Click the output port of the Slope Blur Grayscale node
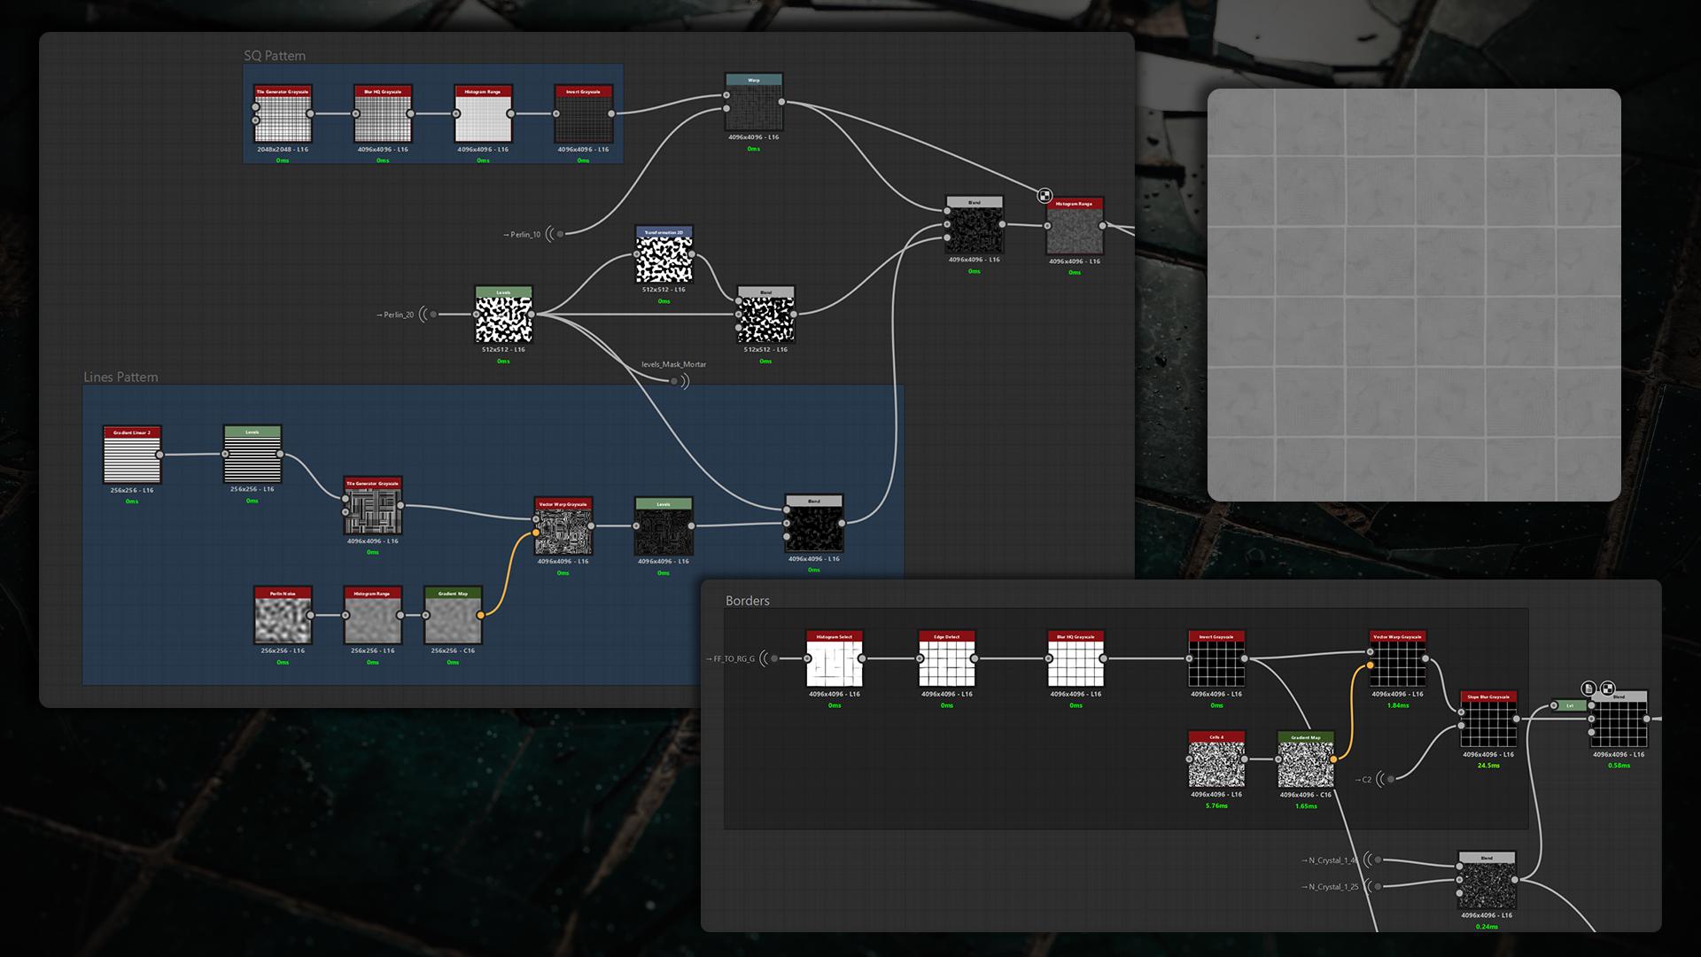1701x957 pixels. pos(1516,719)
